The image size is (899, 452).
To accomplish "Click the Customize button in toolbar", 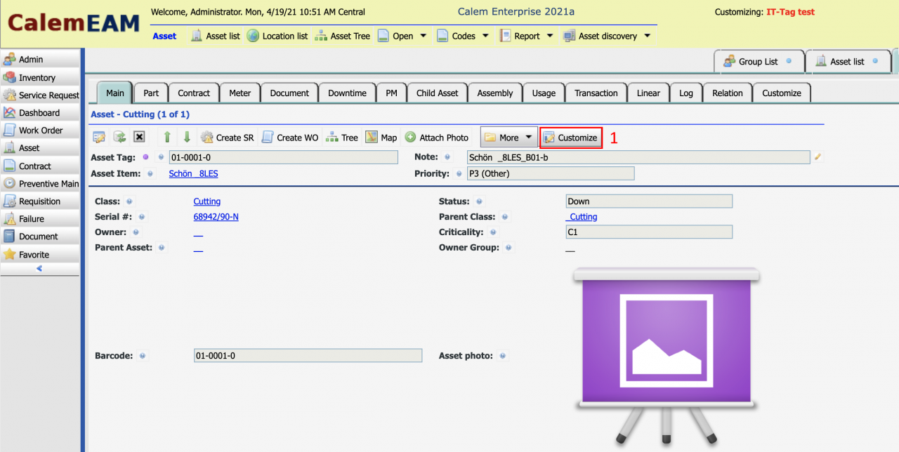I will point(571,138).
